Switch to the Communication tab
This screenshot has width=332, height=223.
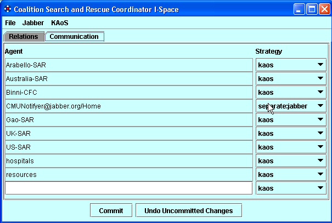click(x=74, y=37)
